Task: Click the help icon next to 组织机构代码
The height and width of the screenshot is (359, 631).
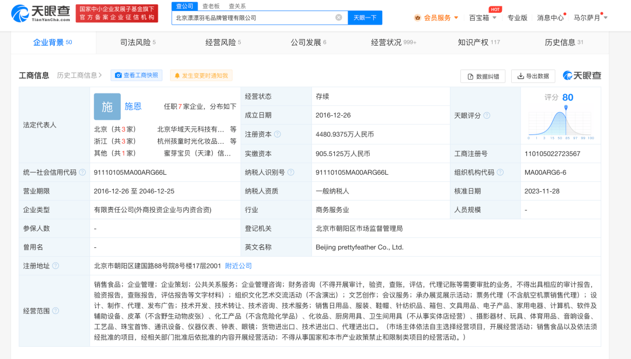Action: (500, 172)
